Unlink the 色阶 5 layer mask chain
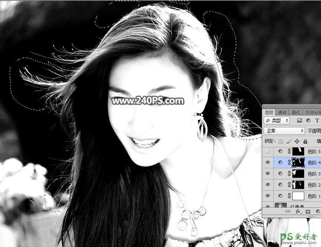The width and height of the screenshot is (321, 247). 289,151
